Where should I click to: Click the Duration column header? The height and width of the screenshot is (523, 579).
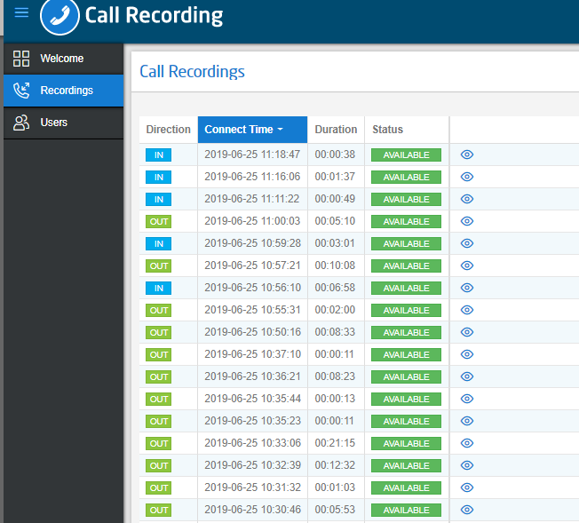pyautogui.click(x=336, y=130)
